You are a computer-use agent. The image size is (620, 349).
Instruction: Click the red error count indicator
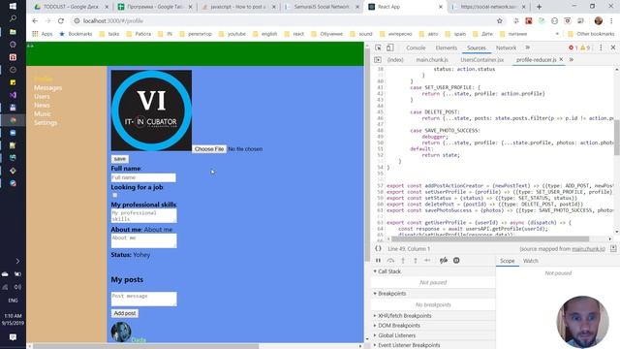pyautogui.click(x=573, y=48)
